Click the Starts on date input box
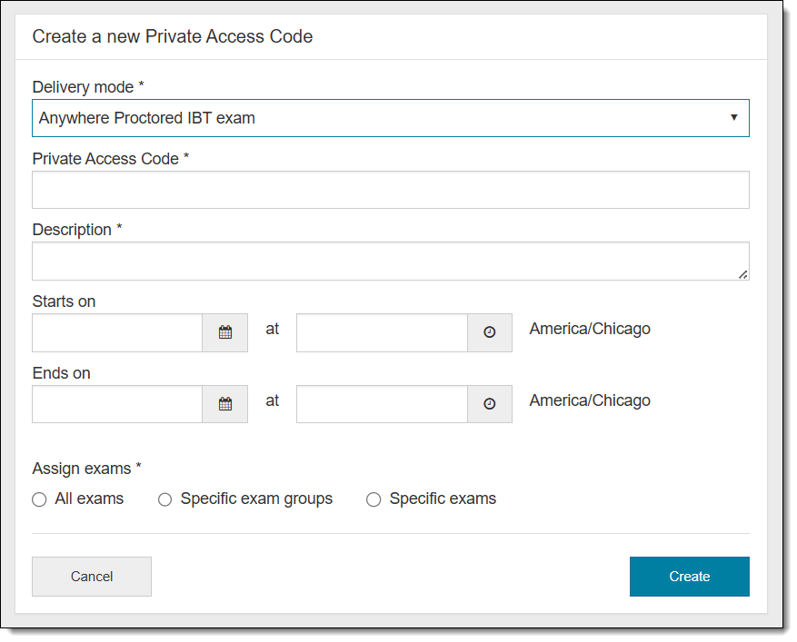This screenshot has width=797, height=642. (116, 332)
